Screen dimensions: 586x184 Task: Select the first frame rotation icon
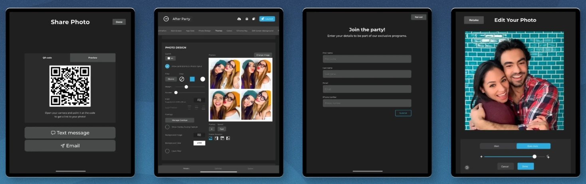click(x=211, y=138)
